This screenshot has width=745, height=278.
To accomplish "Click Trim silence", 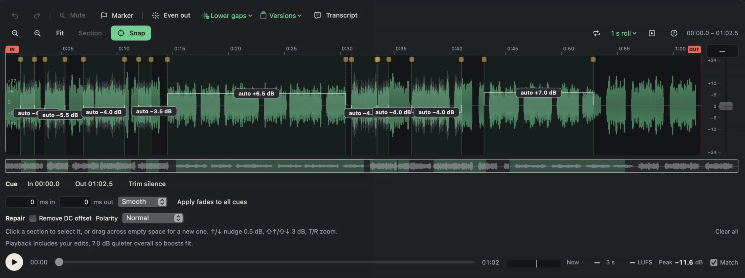I will click(x=147, y=184).
